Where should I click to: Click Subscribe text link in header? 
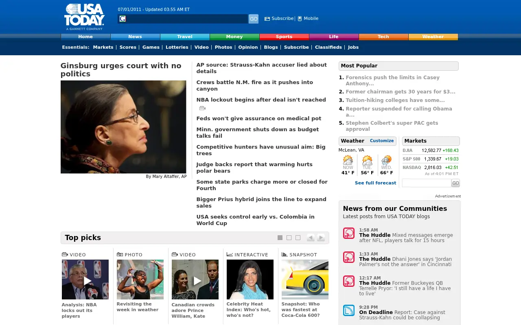pos(282,18)
